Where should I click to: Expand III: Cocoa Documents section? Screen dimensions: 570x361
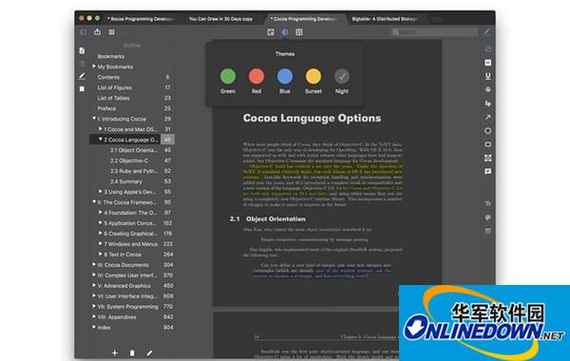click(x=94, y=264)
